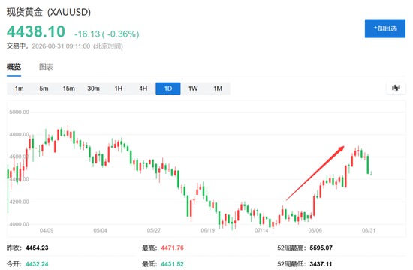Select the 30m timeframe
The height and width of the screenshot is (270, 413).
coord(93,88)
